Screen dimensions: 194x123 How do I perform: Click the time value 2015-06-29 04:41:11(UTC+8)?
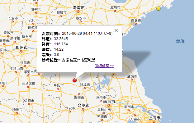[x=87, y=34]
